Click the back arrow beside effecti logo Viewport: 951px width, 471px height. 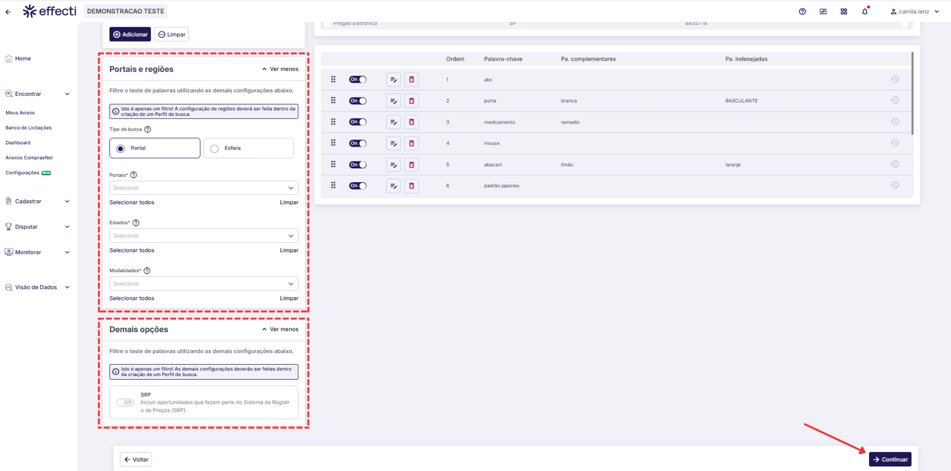(8, 12)
